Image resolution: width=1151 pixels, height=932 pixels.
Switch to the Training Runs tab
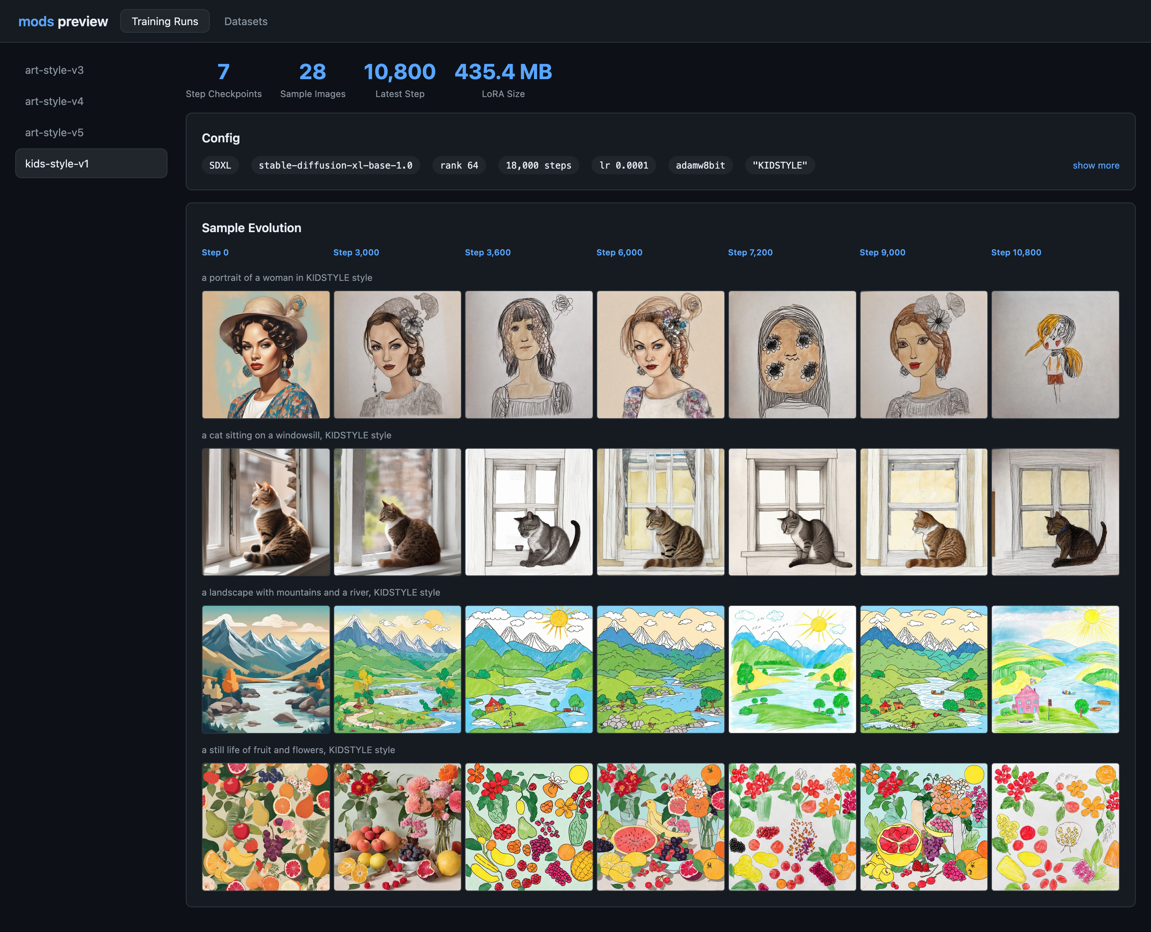(165, 21)
